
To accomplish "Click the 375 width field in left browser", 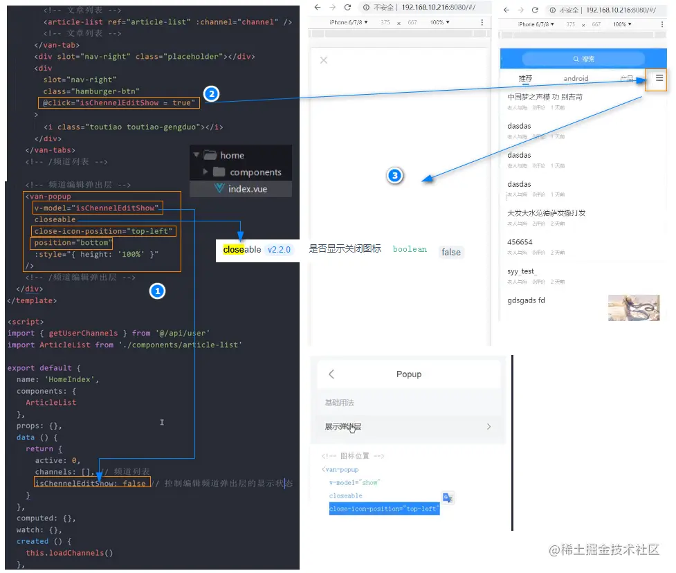I will pyautogui.click(x=385, y=22).
